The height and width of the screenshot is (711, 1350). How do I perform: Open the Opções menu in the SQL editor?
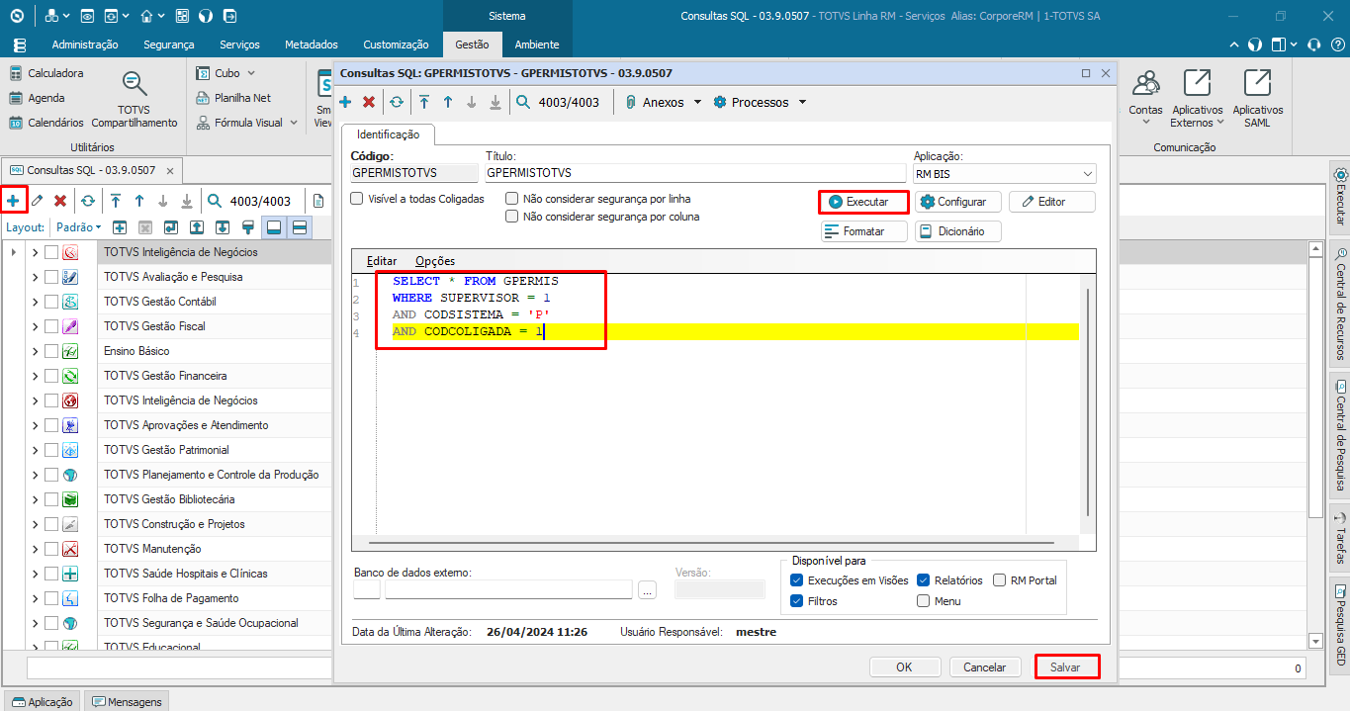pos(435,261)
